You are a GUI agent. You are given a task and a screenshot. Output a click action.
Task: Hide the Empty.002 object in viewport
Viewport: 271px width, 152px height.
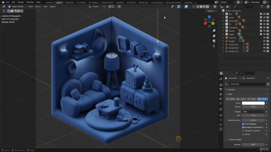coord(264,48)
